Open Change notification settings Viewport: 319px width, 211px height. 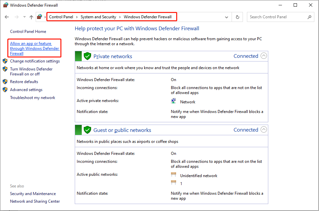point(35,61)
